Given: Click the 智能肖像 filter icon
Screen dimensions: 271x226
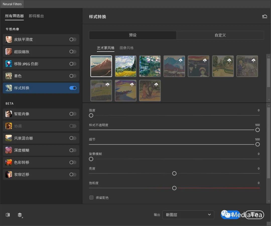Looking at the screenshot, I should click(9, 114).
